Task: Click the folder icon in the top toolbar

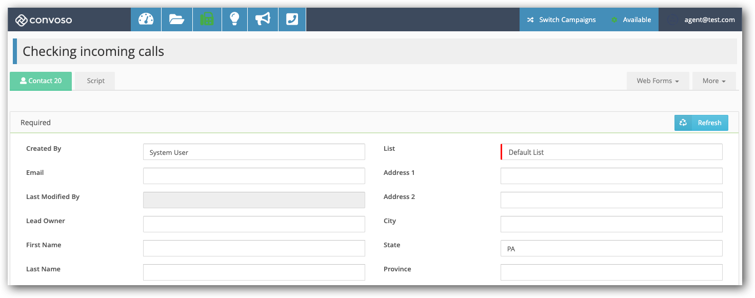Action: tap(176, 19)
